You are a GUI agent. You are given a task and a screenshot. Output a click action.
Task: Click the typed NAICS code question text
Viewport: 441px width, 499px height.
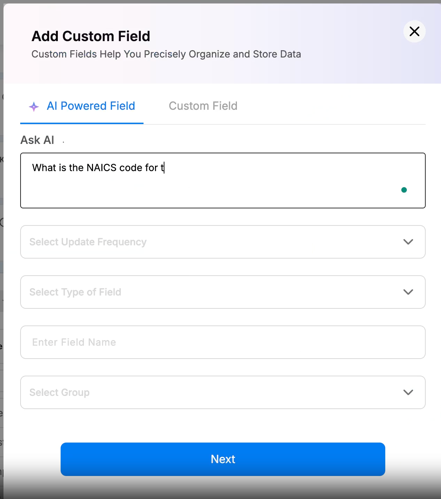click(x=98, y=168)
